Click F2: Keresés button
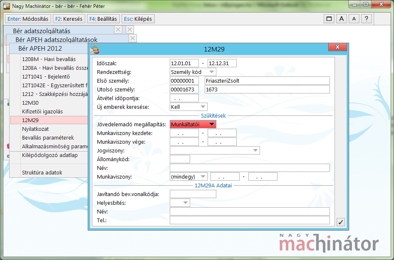Viewport: 394px width, 260px height. coord(69,19)
